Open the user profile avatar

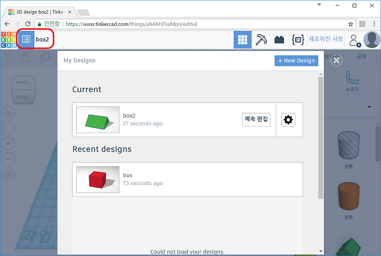point(371,39)
